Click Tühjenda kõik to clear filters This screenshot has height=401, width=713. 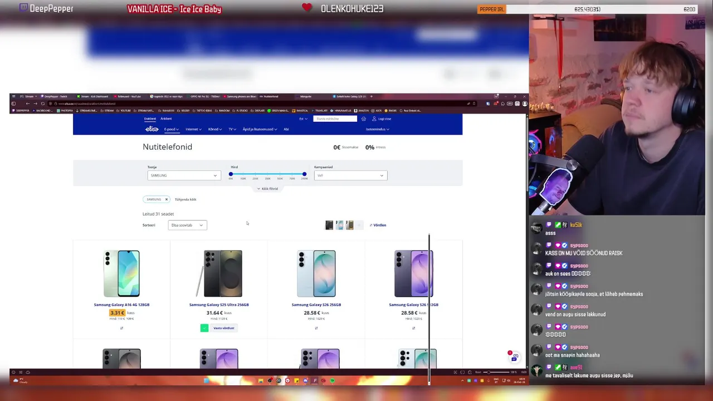coord(185,199)
